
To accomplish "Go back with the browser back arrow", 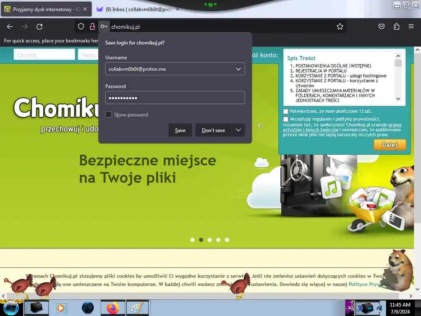I will tap(10, 27).
